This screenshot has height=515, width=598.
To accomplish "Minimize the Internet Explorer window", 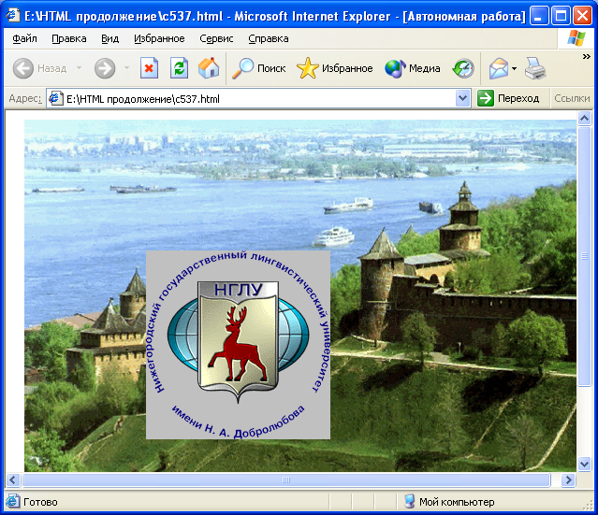I will coord(538,16).
